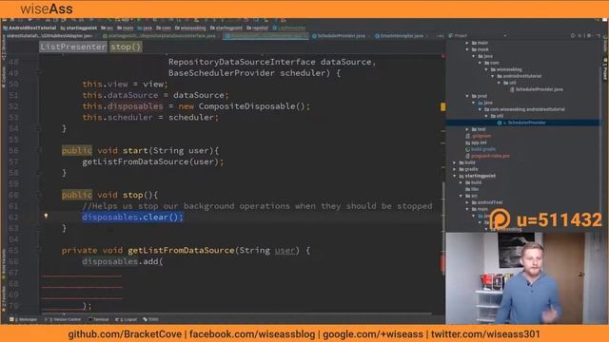The image size is (609, 342).
Task: Click the 'getListFromDataSource(user);' call on line 57
Action: 153,161
